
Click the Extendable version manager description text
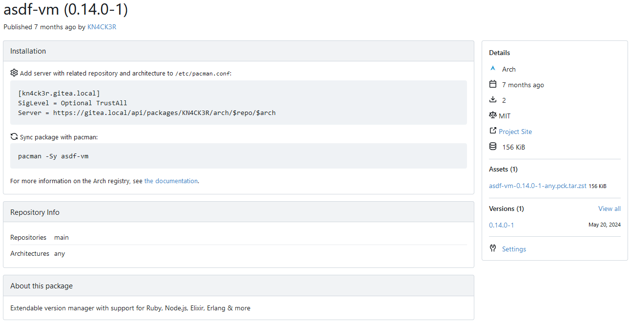pos(130,308)
